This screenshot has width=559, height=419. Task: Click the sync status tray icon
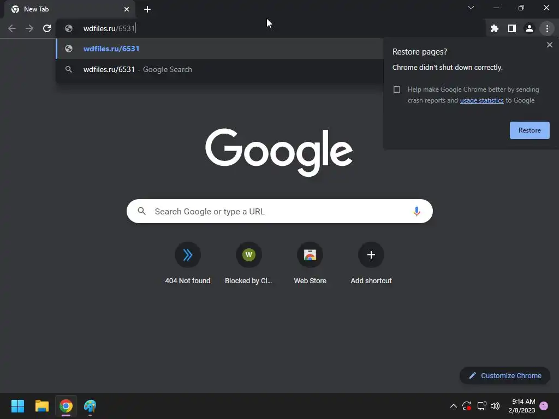coord(467,406)
